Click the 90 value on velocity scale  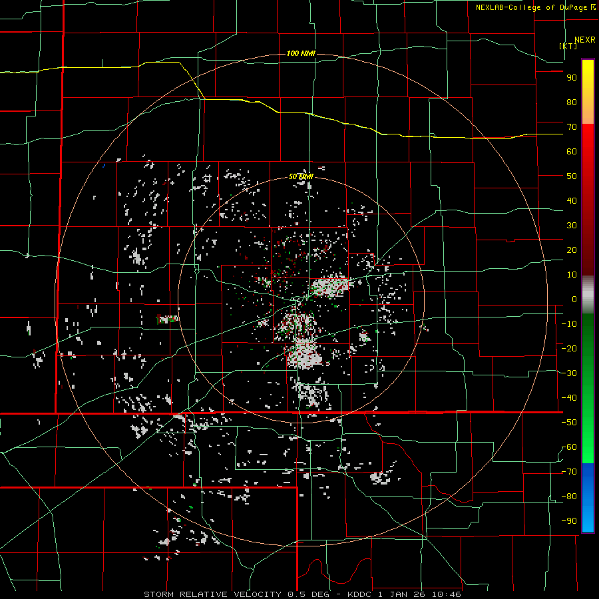tap(572, 78)
